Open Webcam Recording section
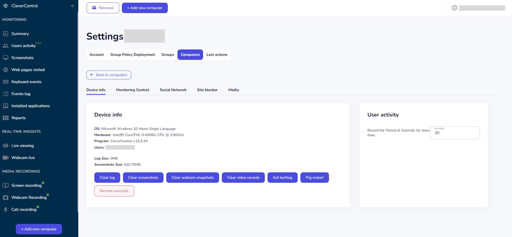 pyautogui.click(x=29, y=197)
